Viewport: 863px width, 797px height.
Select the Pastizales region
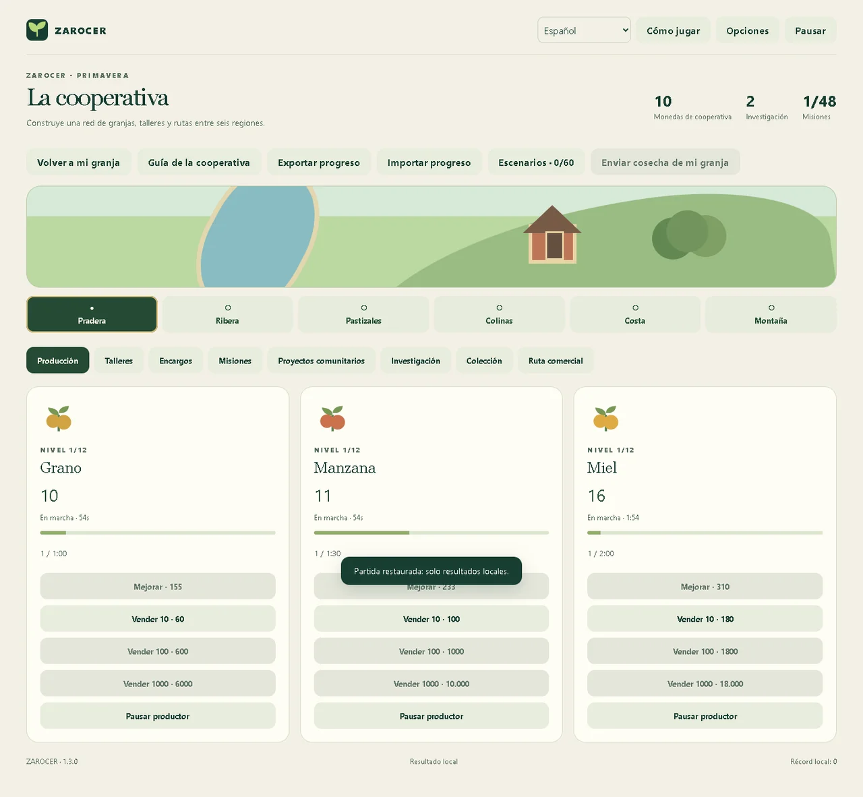(x=363, y=314)
